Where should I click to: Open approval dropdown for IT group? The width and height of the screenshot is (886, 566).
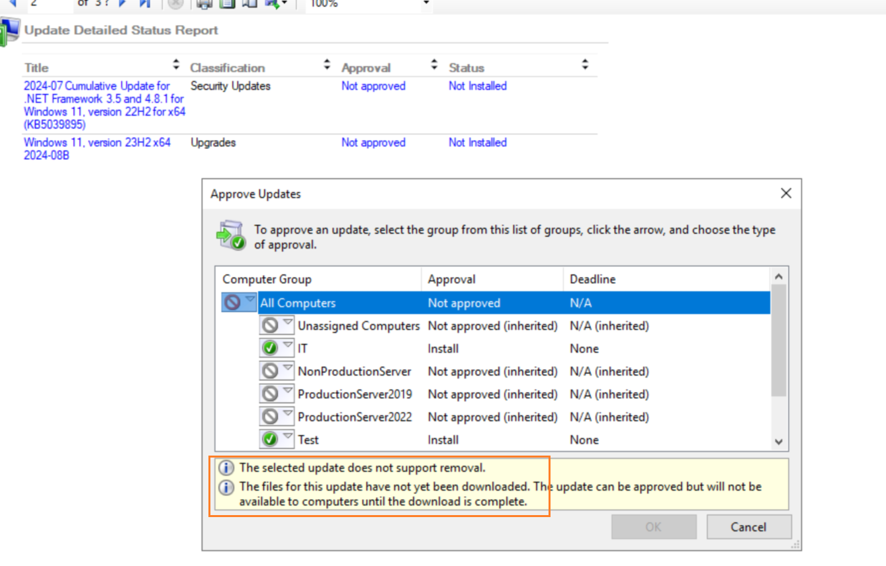pos(287,346)
